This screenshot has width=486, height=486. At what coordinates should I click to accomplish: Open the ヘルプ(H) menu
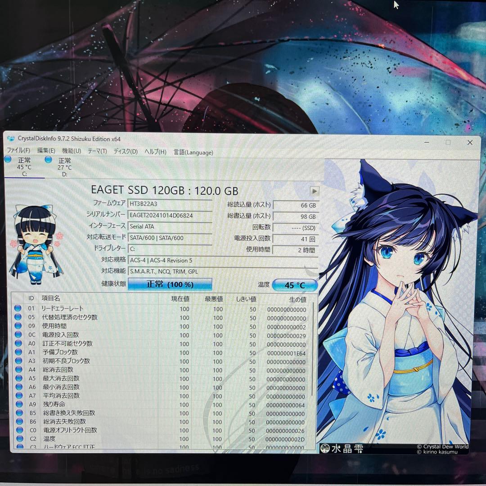click(x=155, y=152)
